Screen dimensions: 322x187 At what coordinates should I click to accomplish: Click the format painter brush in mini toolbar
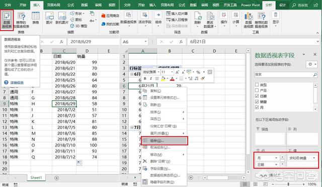tap(203, 79)
